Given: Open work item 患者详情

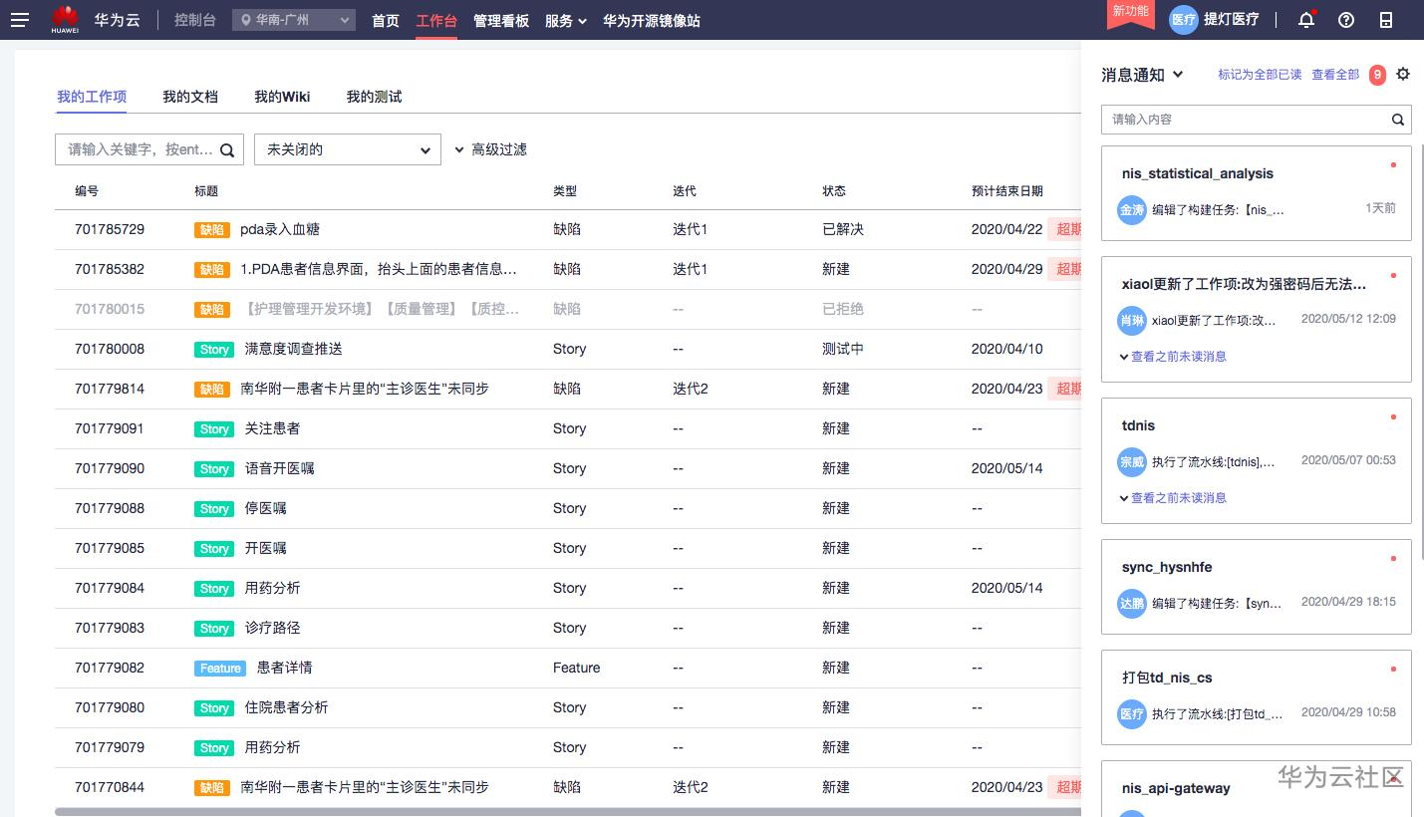Looking at the screenshot, I should [285, 668].
